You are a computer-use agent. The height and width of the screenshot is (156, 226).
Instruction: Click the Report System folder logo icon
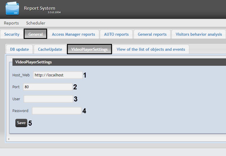tap(12, 9)
